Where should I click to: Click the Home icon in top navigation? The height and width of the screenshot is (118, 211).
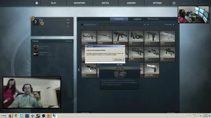coord(37,3)
